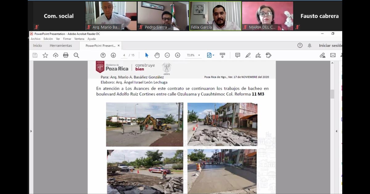
Task: Choose the highlighter pen tool
Action: 248,55
